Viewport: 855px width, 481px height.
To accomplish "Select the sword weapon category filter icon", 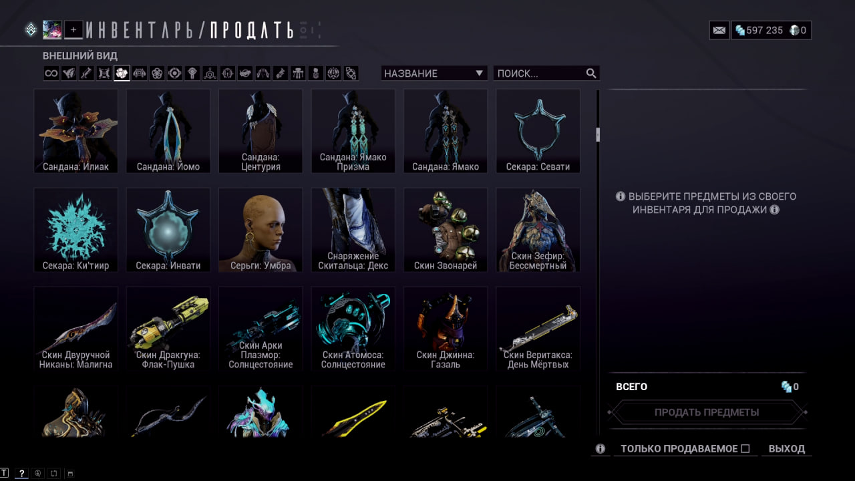I will coord(86,73).
